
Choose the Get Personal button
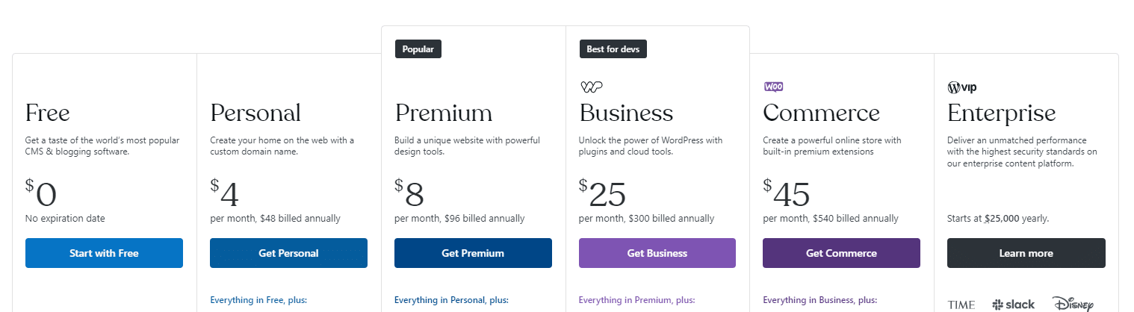pos(288,253)
